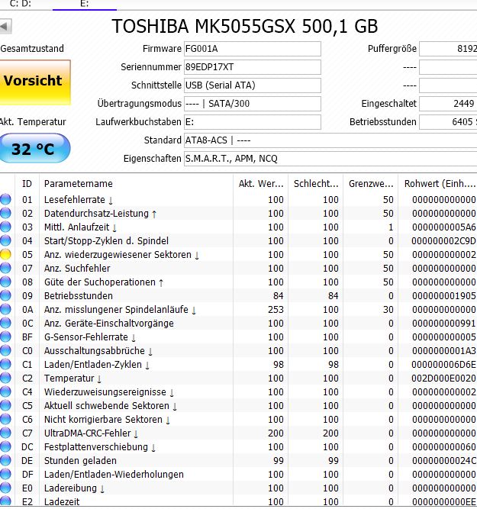Sort by the Grenzwe... column header

[371, 184]
